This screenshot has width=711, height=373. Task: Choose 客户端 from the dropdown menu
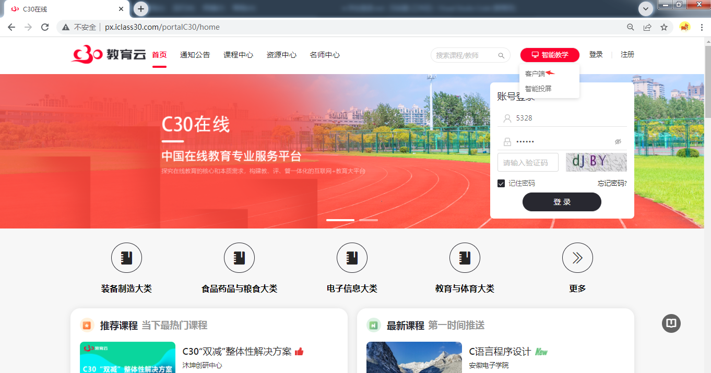point(535,74)
